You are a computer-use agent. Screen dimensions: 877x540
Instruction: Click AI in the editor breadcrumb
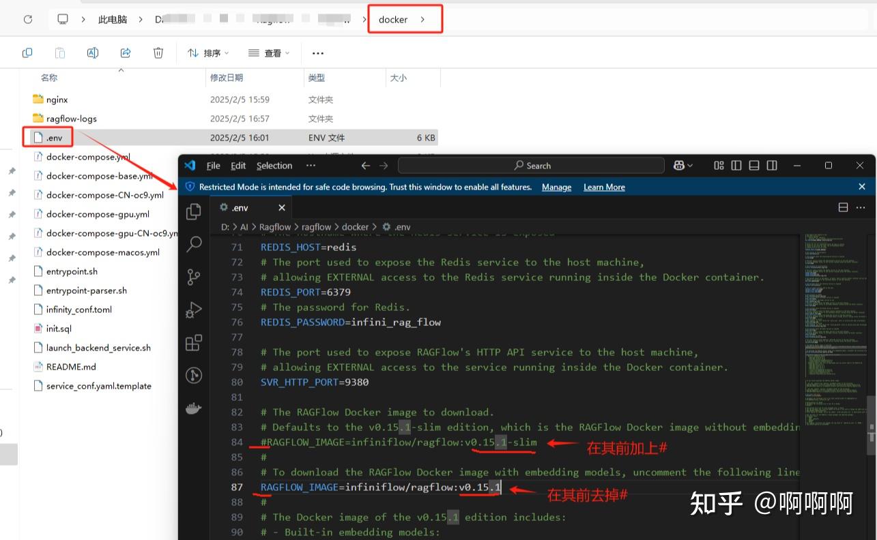pyautogui.click(x=244, y=227)
